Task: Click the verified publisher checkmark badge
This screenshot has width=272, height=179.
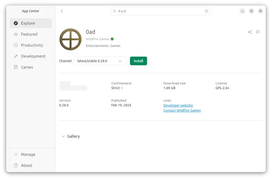Action: 112,39
